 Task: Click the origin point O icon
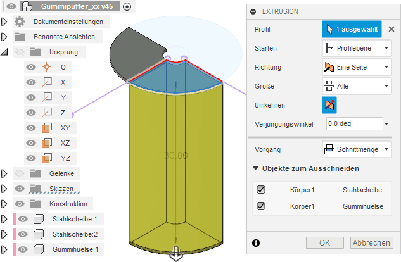point(46,67)
